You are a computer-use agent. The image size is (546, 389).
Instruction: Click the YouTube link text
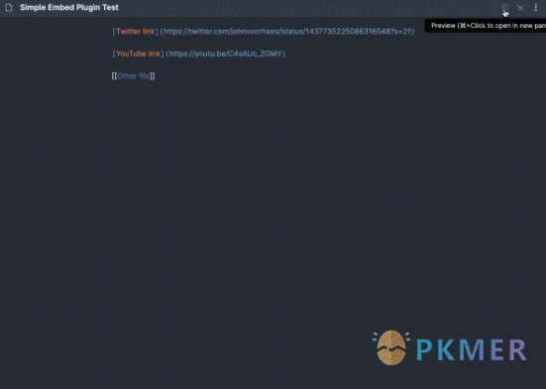click(138, 54)
